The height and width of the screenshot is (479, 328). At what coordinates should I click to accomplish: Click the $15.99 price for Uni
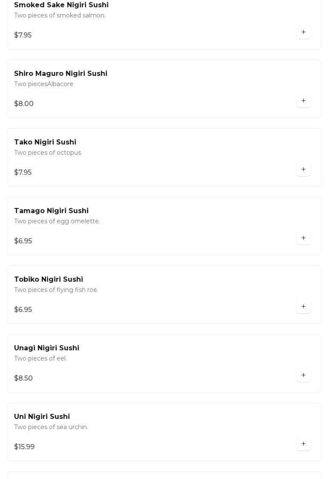pos(24,447)
